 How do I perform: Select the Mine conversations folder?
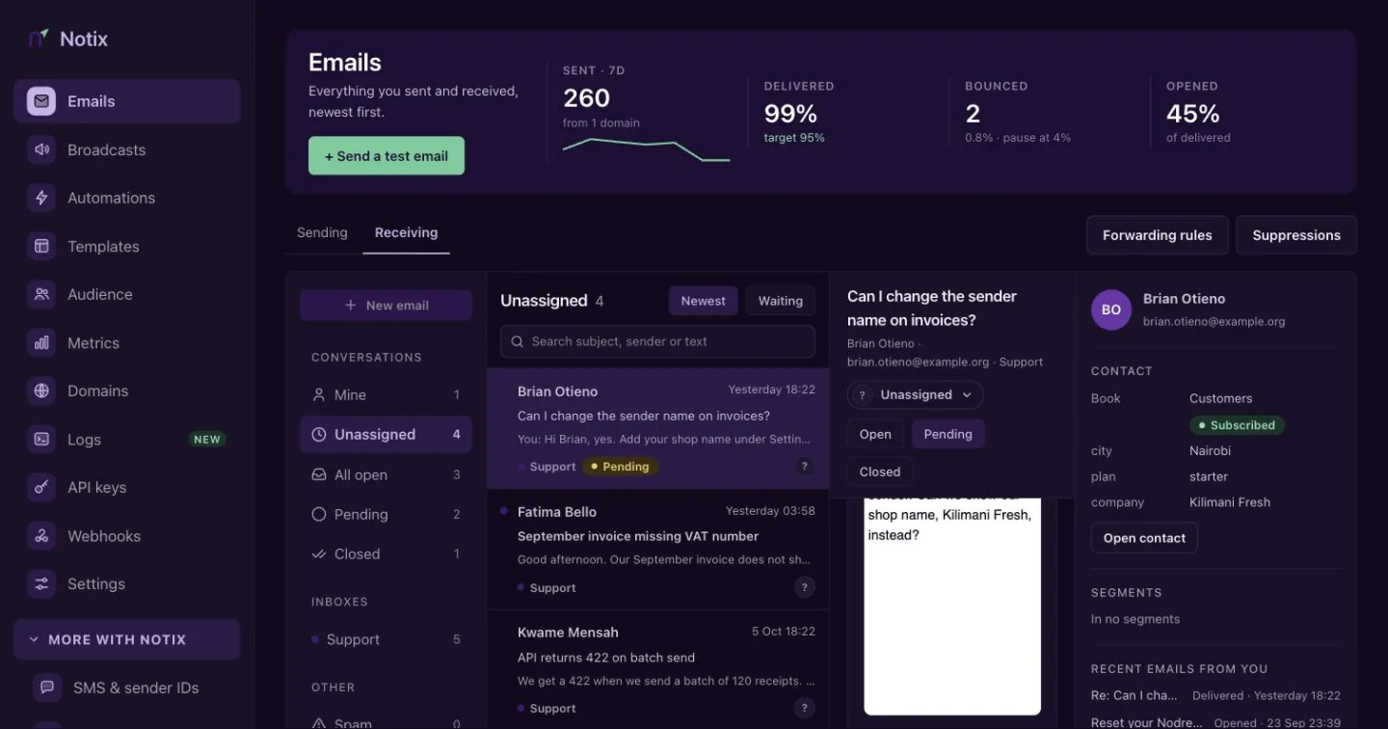point(386,394)
